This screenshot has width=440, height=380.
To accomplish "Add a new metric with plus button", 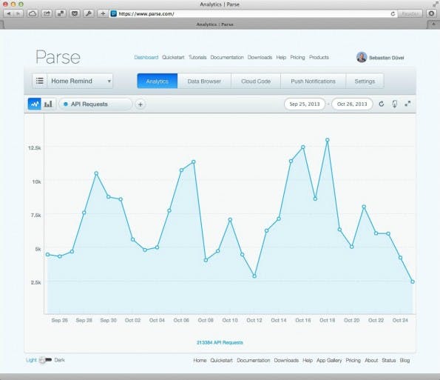I will (x=141, y=104).
